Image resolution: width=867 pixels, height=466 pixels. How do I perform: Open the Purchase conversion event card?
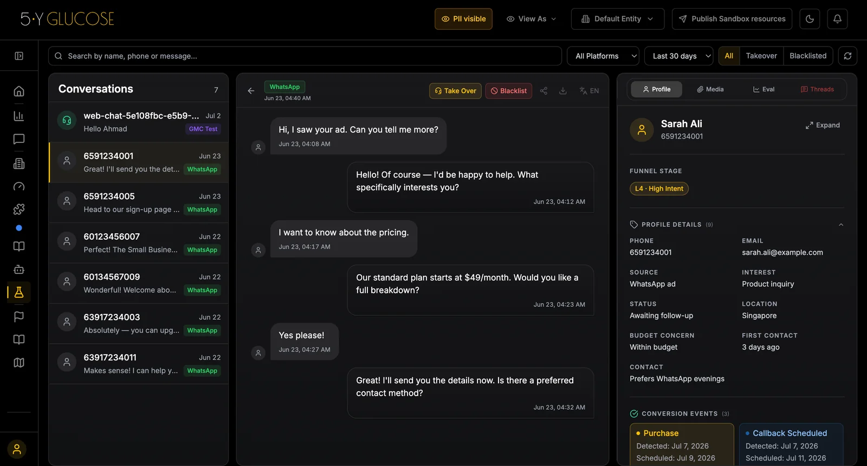coord(682,444)
